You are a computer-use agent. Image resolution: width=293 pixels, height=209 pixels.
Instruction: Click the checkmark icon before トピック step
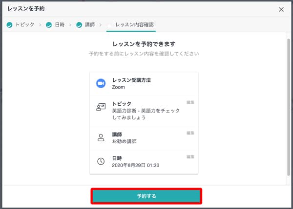tap(9, 24)
